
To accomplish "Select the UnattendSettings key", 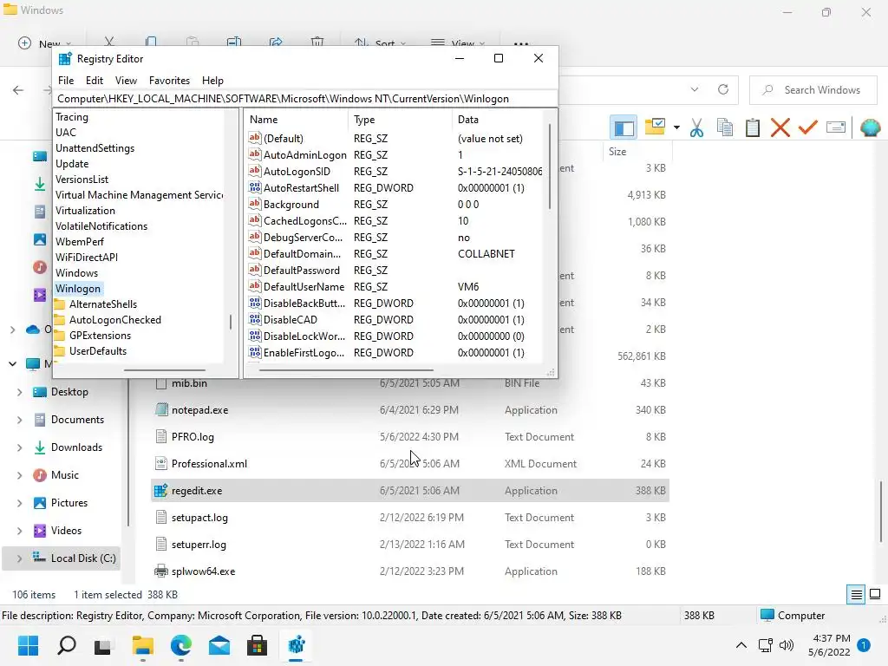I will pyautogui.click(x=95, y=148).
